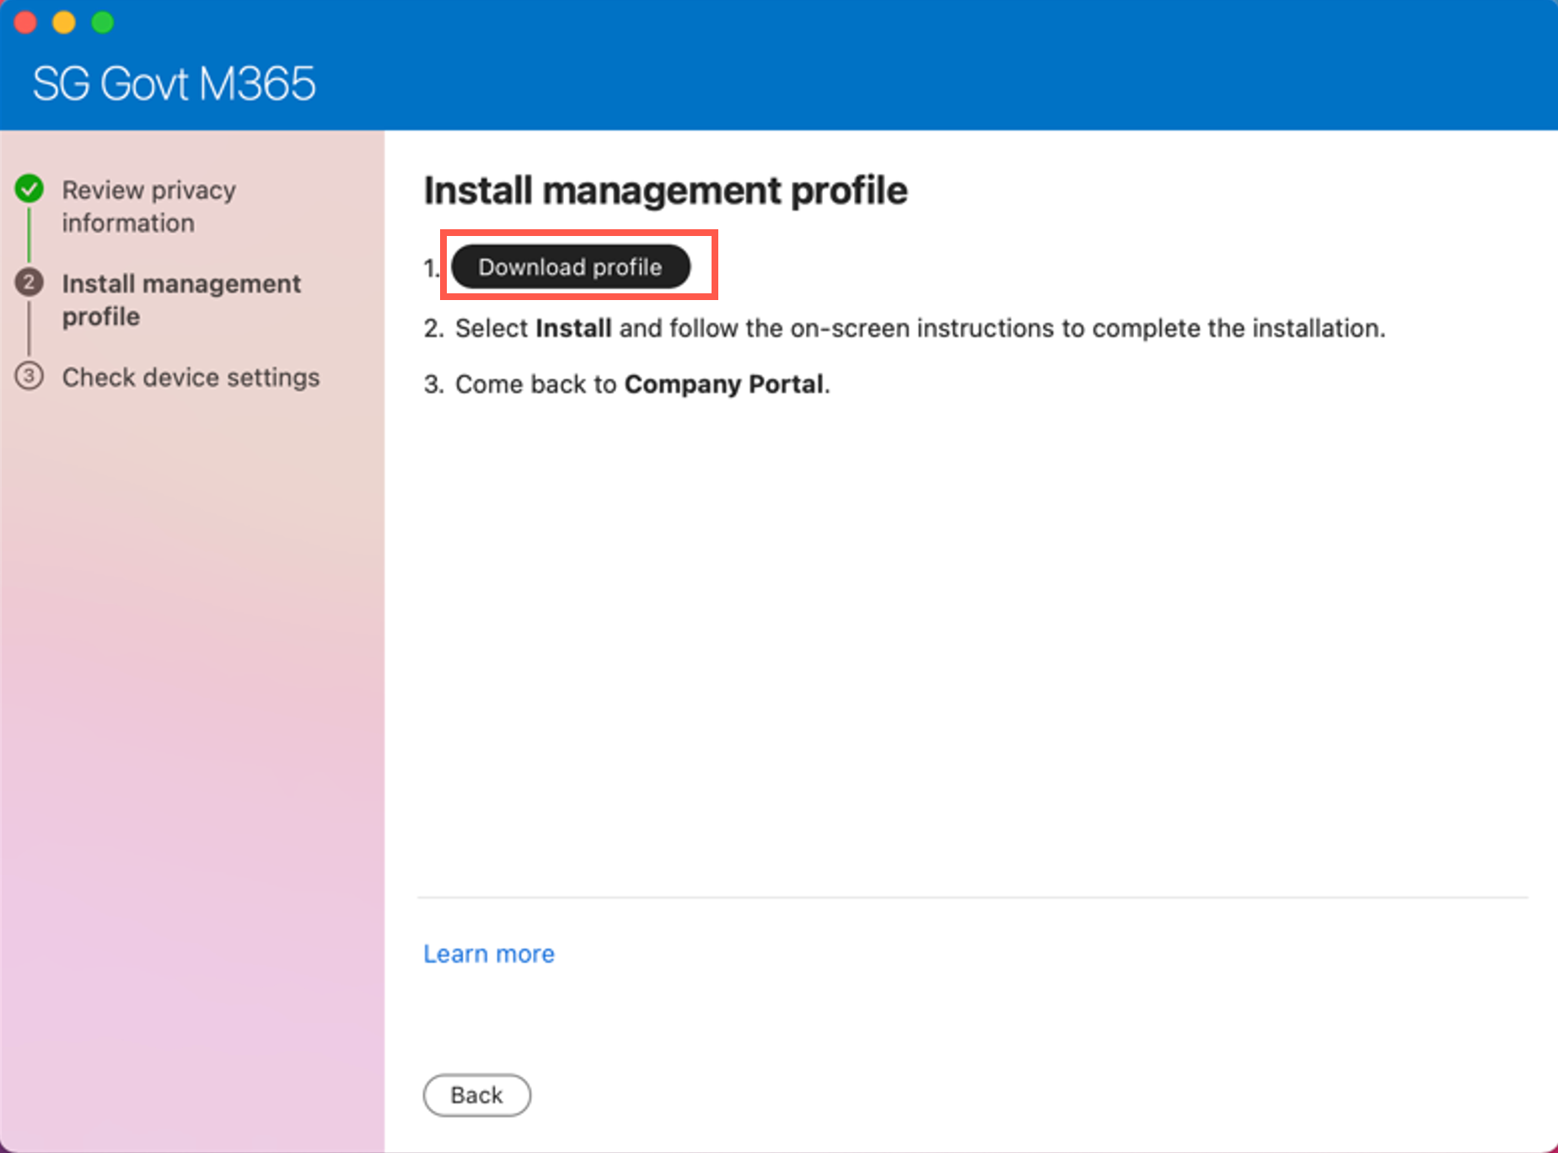This screenshot has height=1153, width=1558.
Task: Open the Learn more link
Action: (x=488, y=953)
